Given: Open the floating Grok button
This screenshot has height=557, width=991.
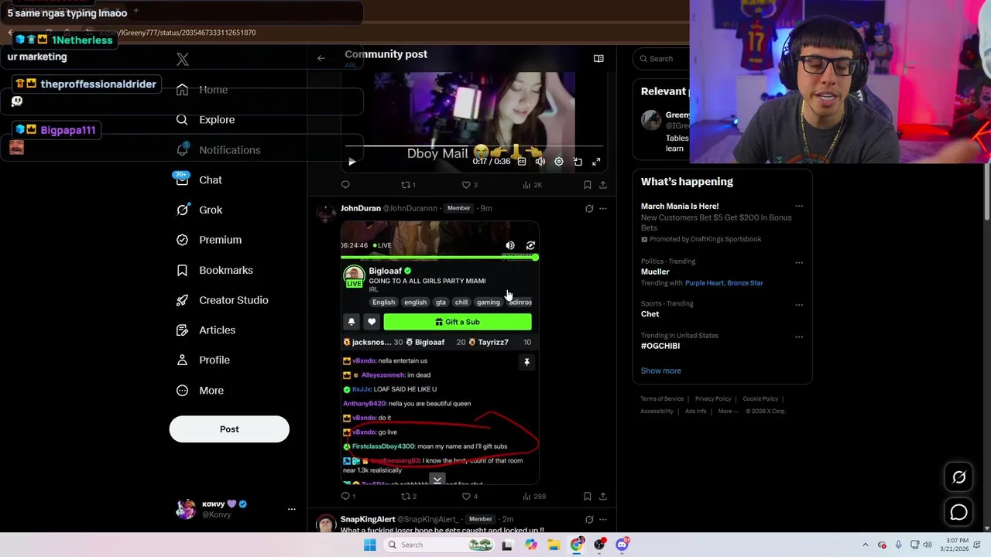Looking at the screenshot, I should tap(958, 477).
